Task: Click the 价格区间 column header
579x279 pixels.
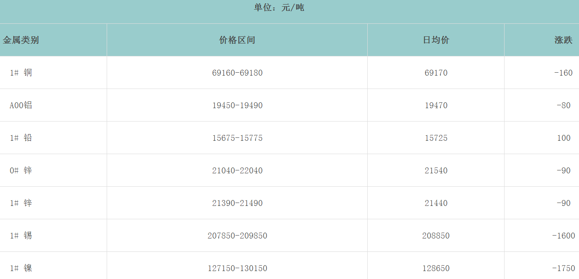Action: click(x=237, y=40)
